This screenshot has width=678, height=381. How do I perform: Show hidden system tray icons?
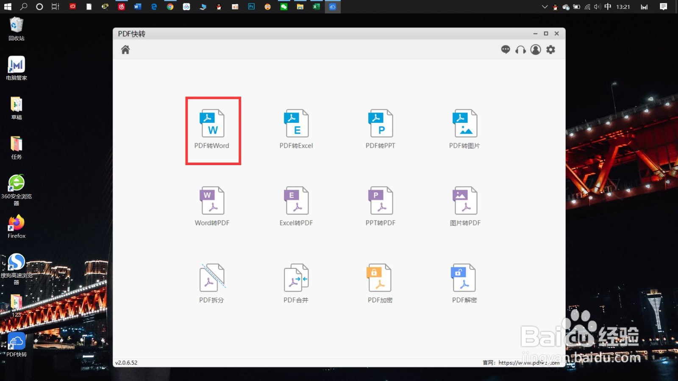(545, 7)
